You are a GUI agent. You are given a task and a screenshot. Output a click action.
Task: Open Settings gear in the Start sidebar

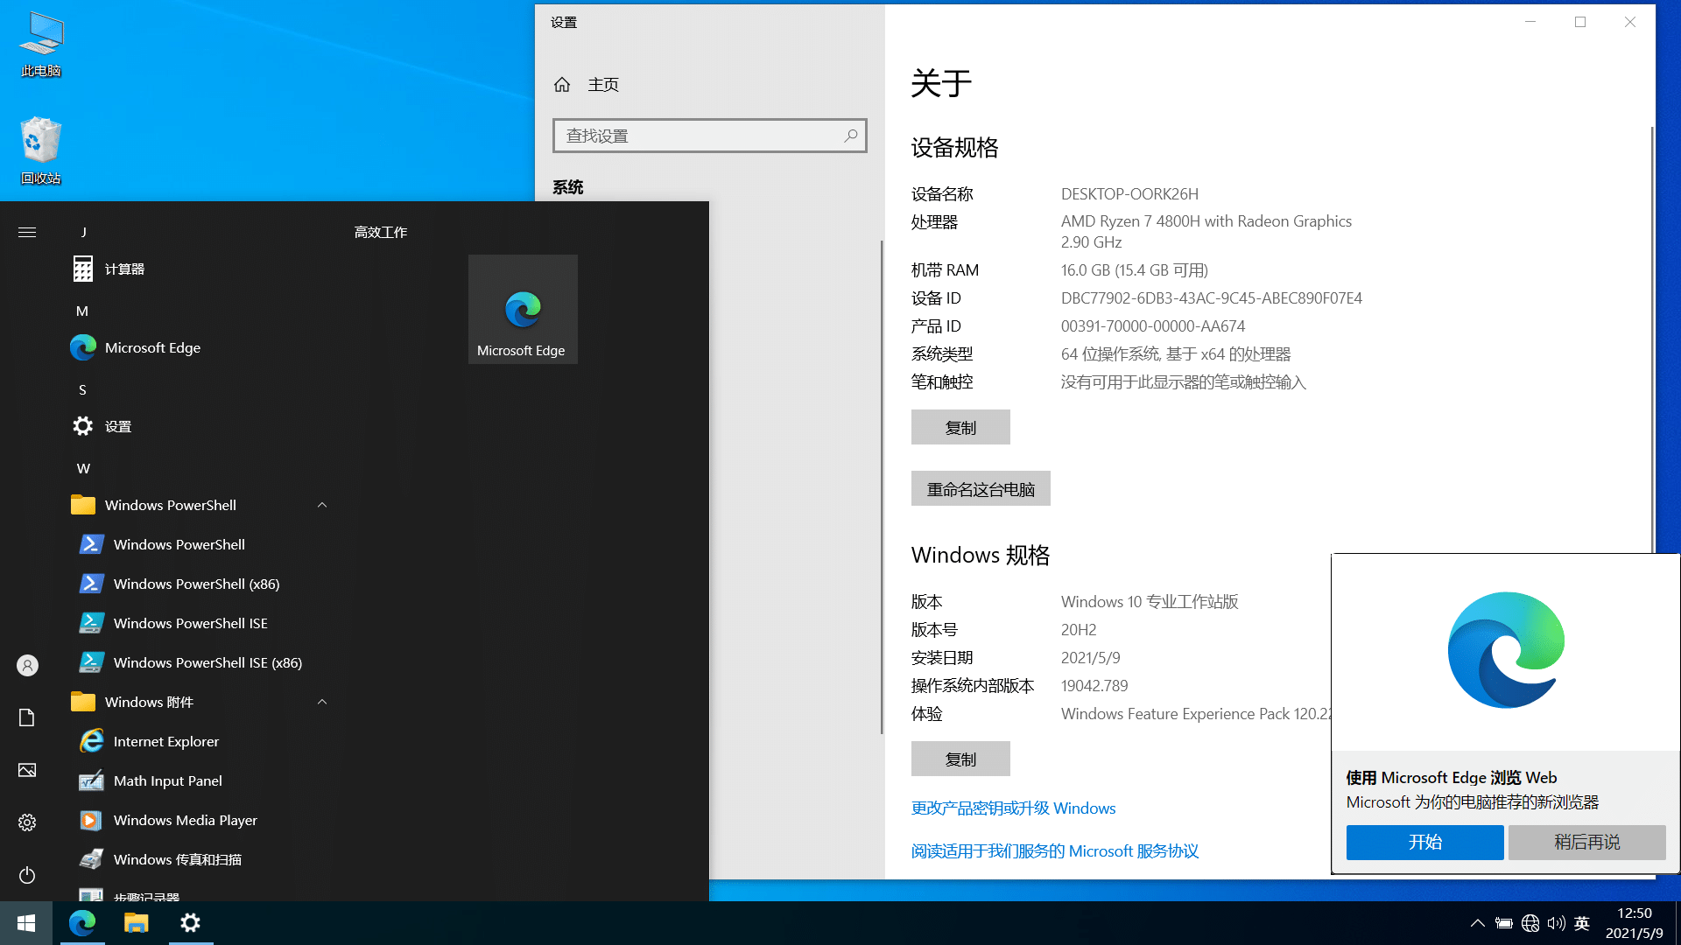[x=27, y=822]
